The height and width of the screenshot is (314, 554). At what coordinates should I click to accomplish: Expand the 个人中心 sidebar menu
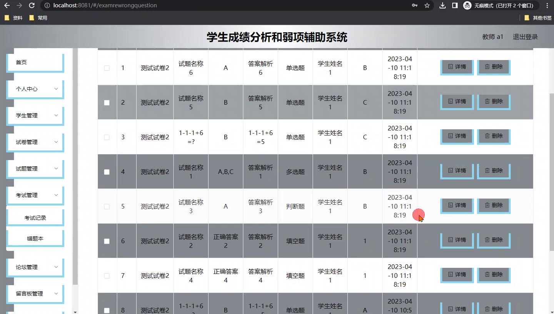pyautogui.click(x=35, y=89)
